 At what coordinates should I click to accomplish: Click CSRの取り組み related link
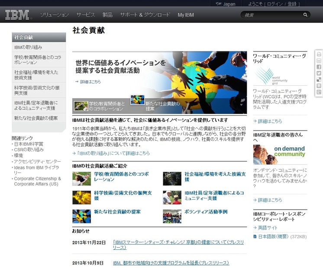(29, 150)
